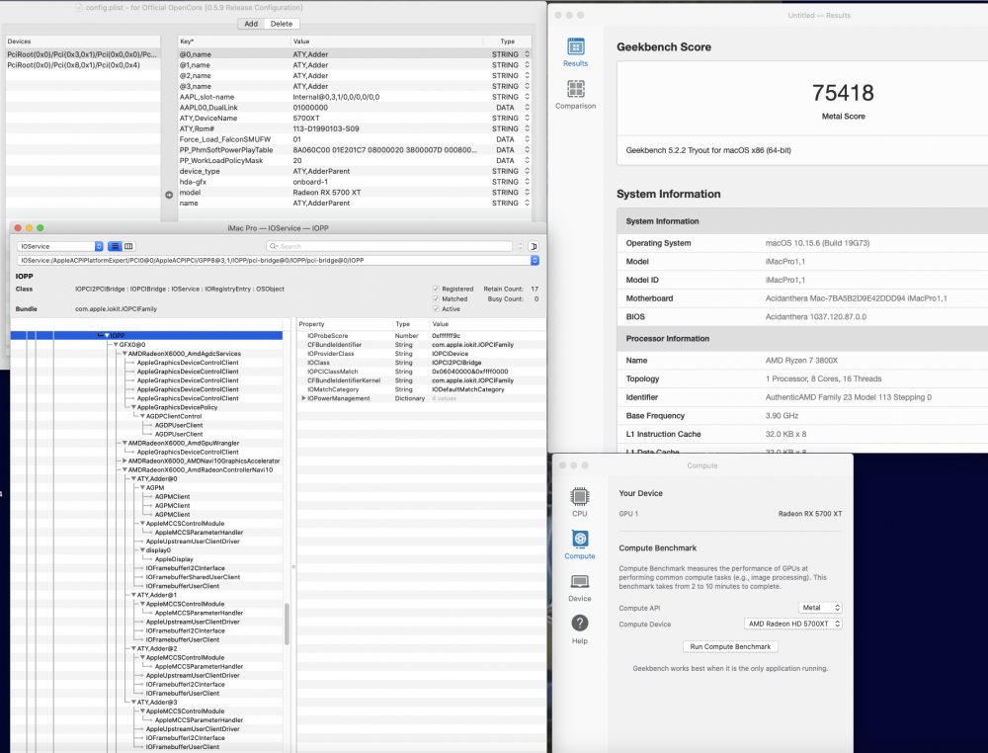Open IOService plane dropdown

coord(60,246)
